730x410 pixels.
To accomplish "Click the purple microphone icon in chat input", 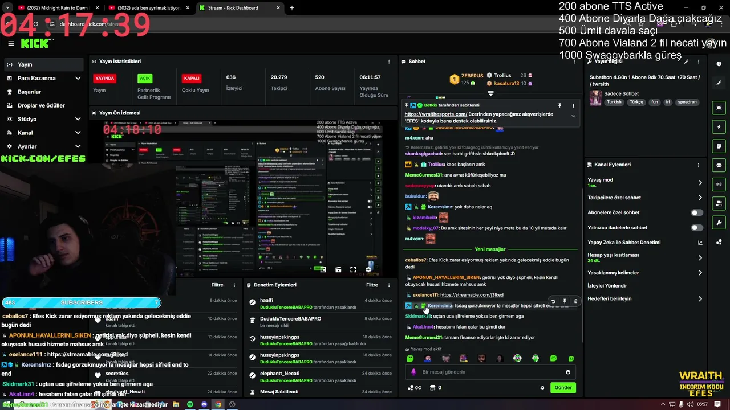I will click(413, 372).
